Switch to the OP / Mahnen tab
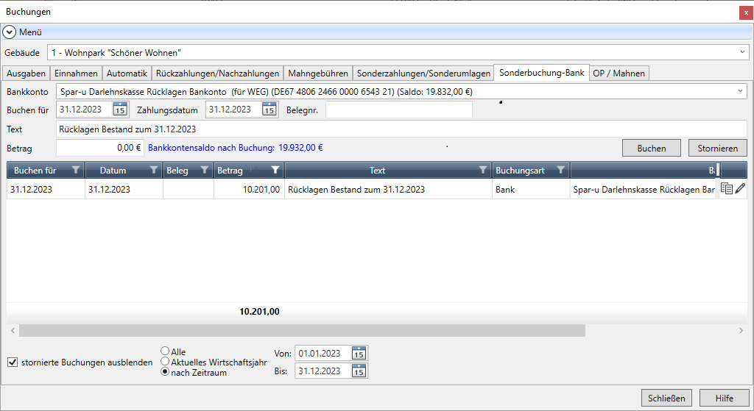 (x=619, y=73)
